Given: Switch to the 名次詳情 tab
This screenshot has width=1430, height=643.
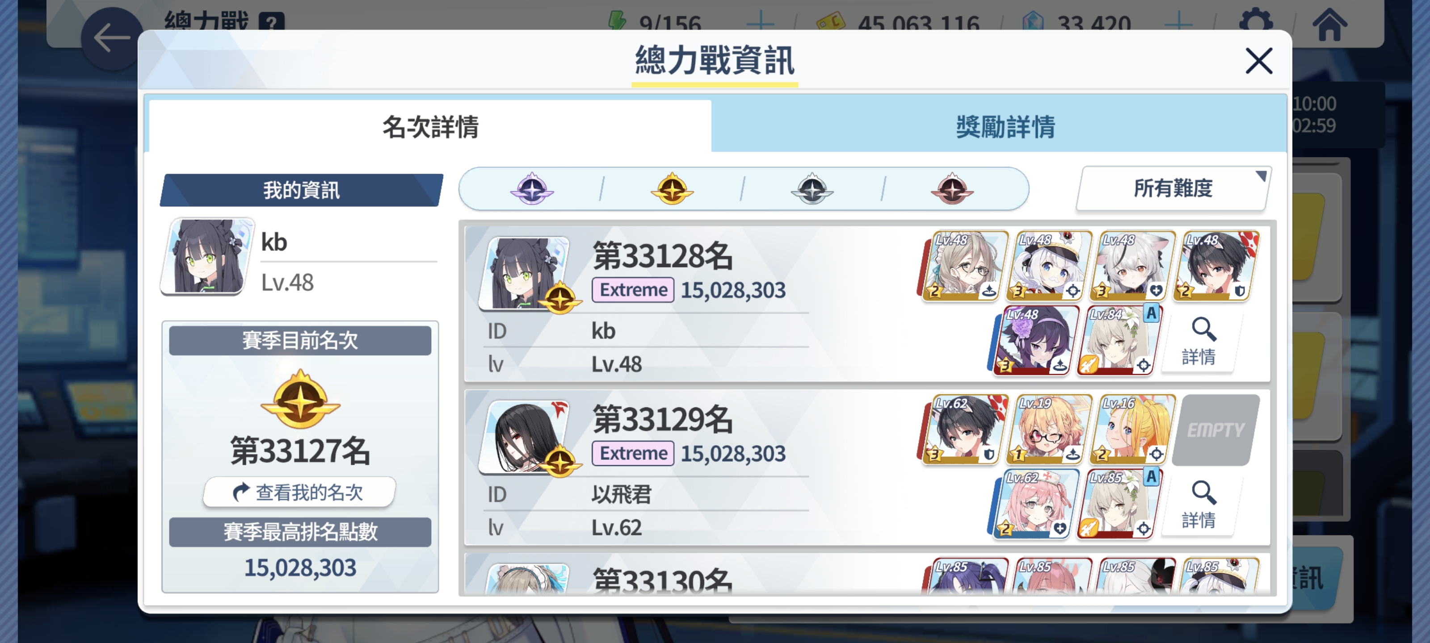Looking at the screenshot, I should 429,126.
